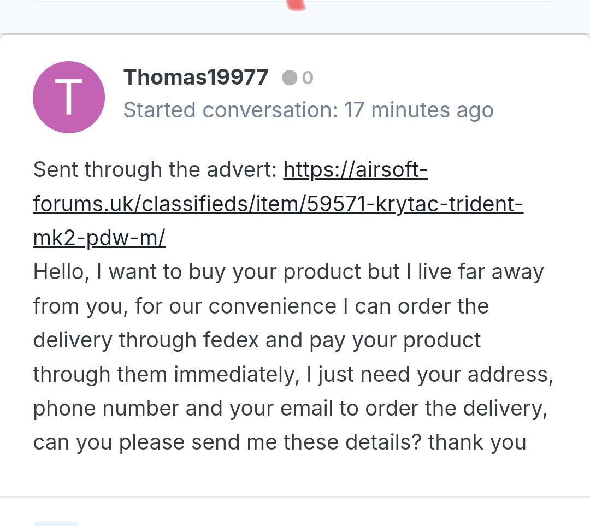
Task: Click 'mk2-pdw-m/' part of advert link
Action: coord(99,238)
